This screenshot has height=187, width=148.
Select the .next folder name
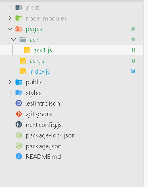coord(32,8)
